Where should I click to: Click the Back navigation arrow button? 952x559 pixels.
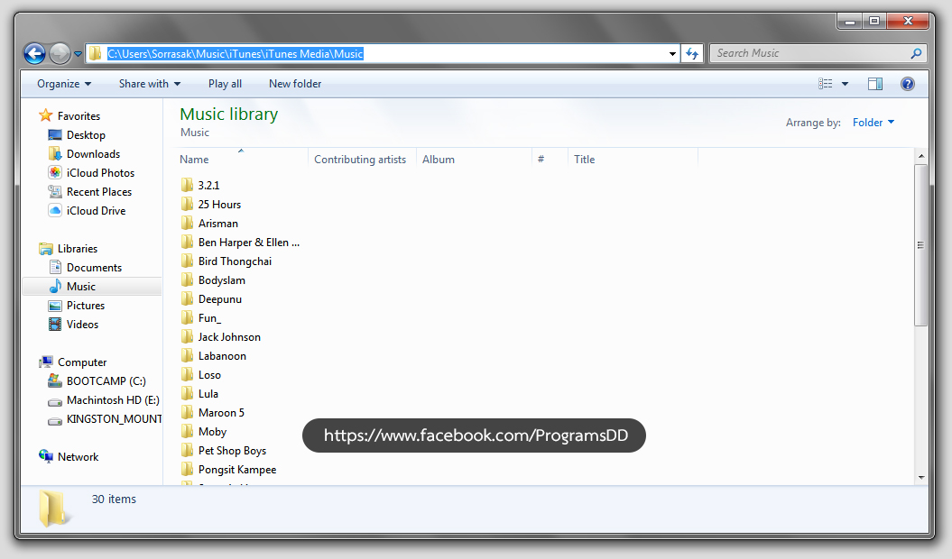[x=34, y=54]
